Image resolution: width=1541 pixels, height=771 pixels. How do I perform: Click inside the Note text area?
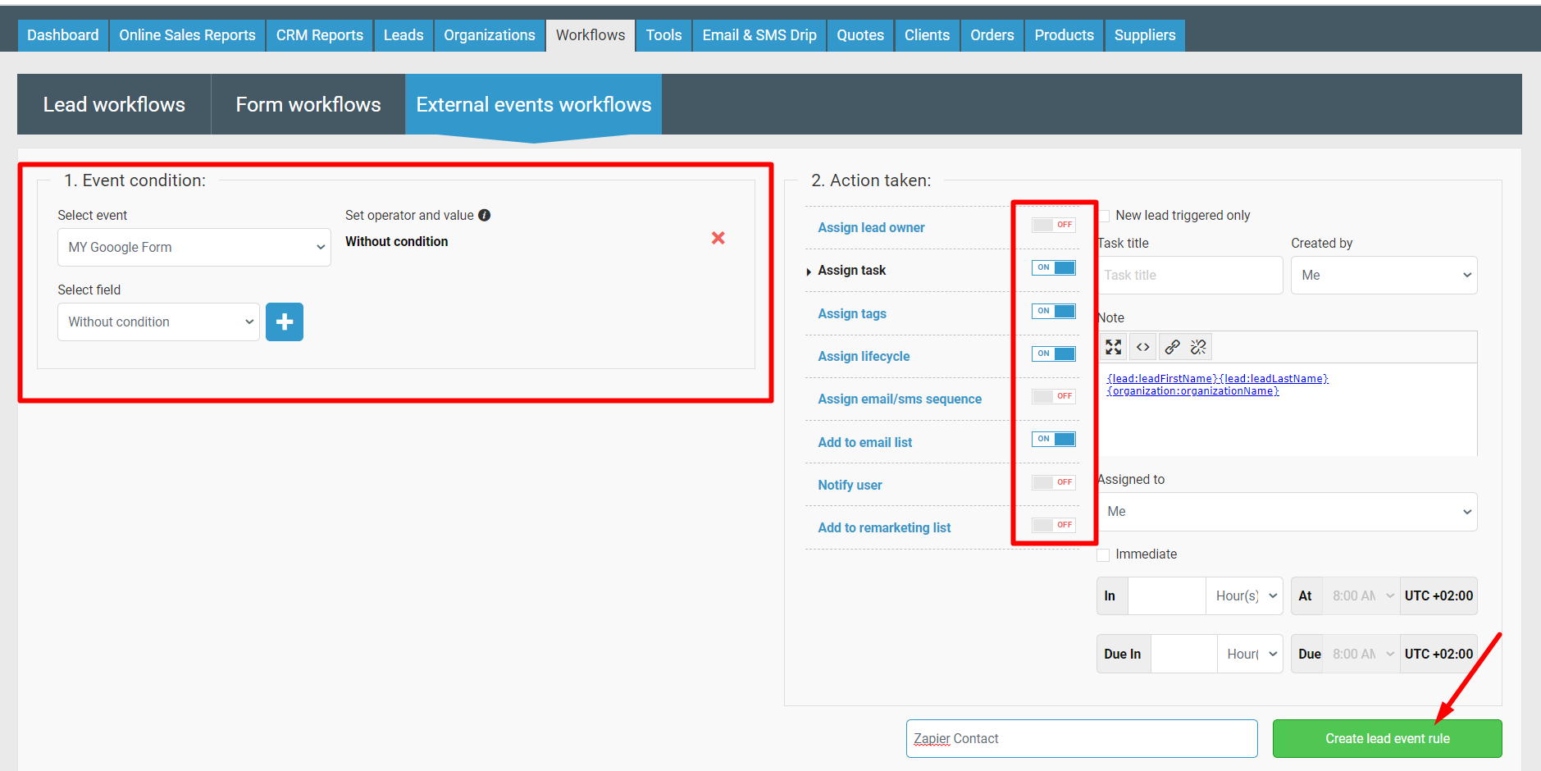1288,410
